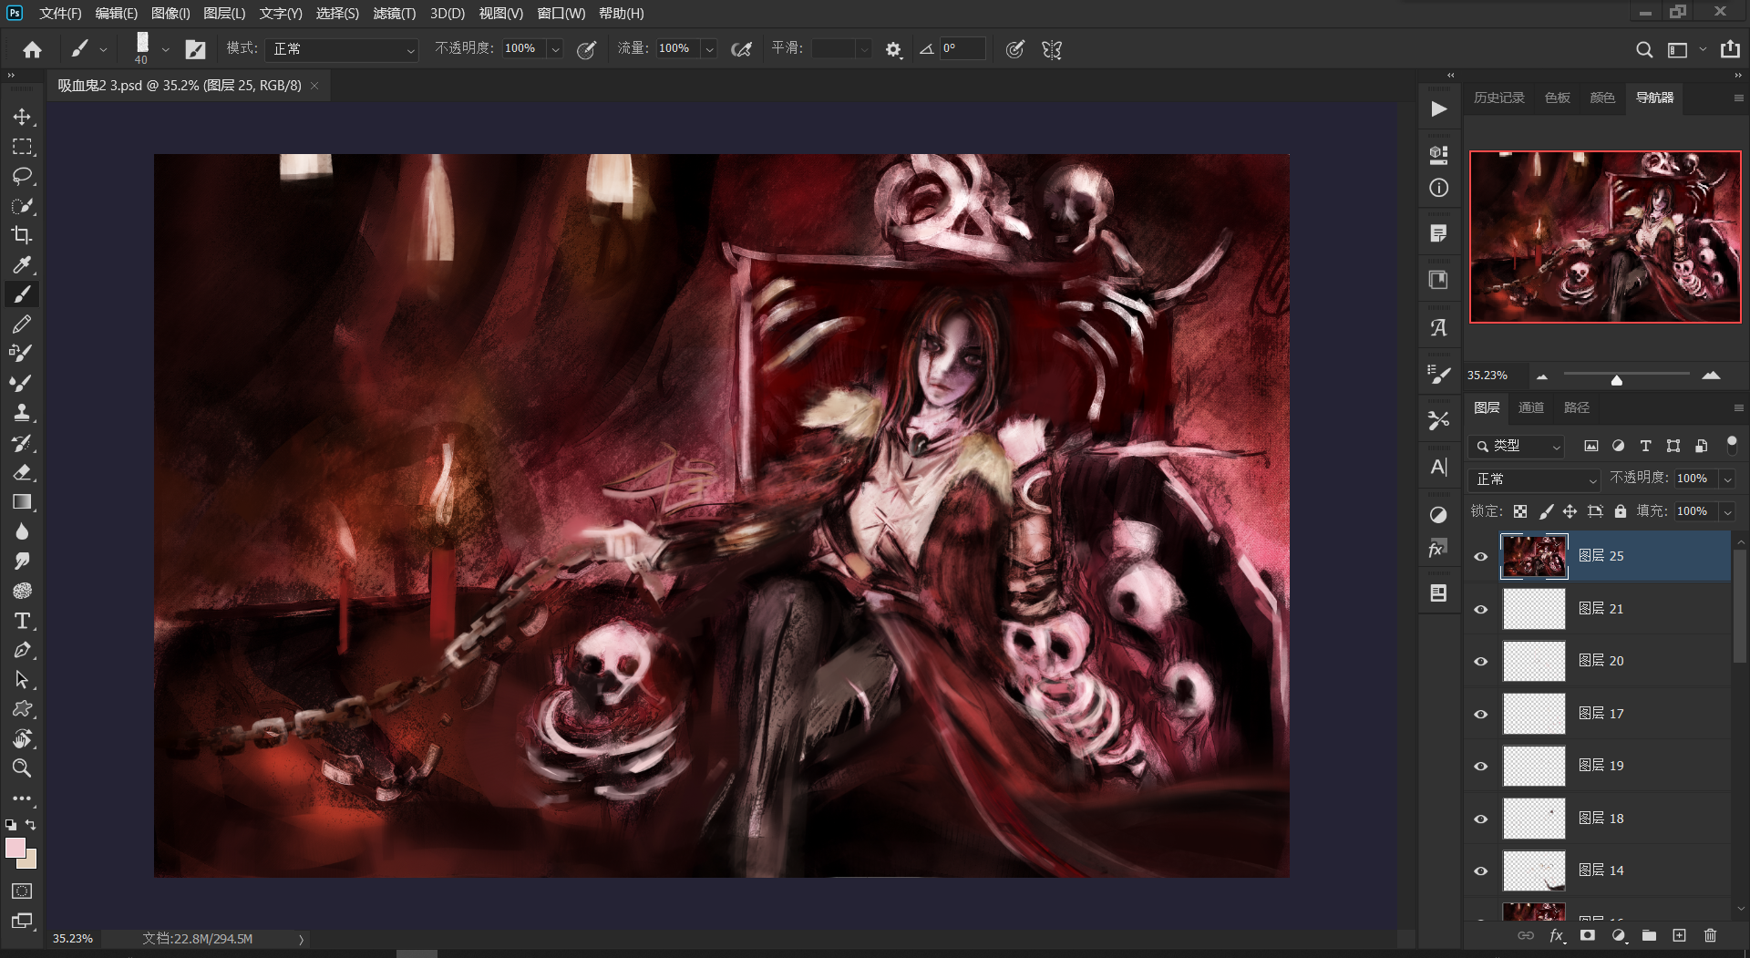Click the home screen icon

click(32, 49)
